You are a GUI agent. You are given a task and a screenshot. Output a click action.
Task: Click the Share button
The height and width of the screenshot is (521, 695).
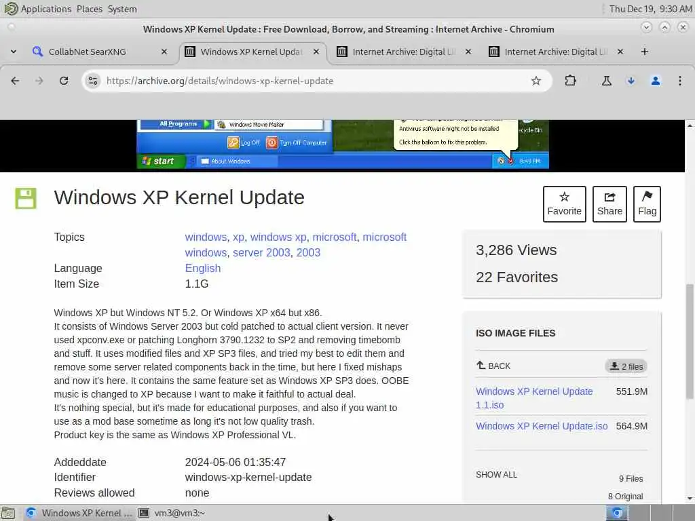coord(609,204)
